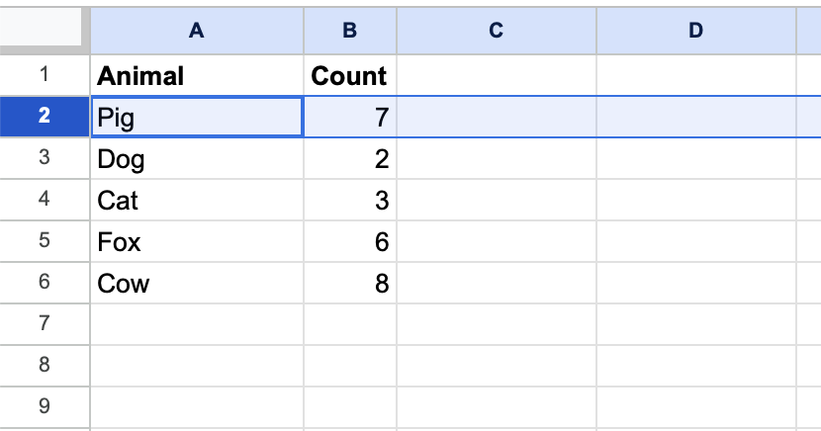This screenshot has height=431, width=821.
Task: Select row 6 header
Action: pyautogui.click(x=45, y=283)
